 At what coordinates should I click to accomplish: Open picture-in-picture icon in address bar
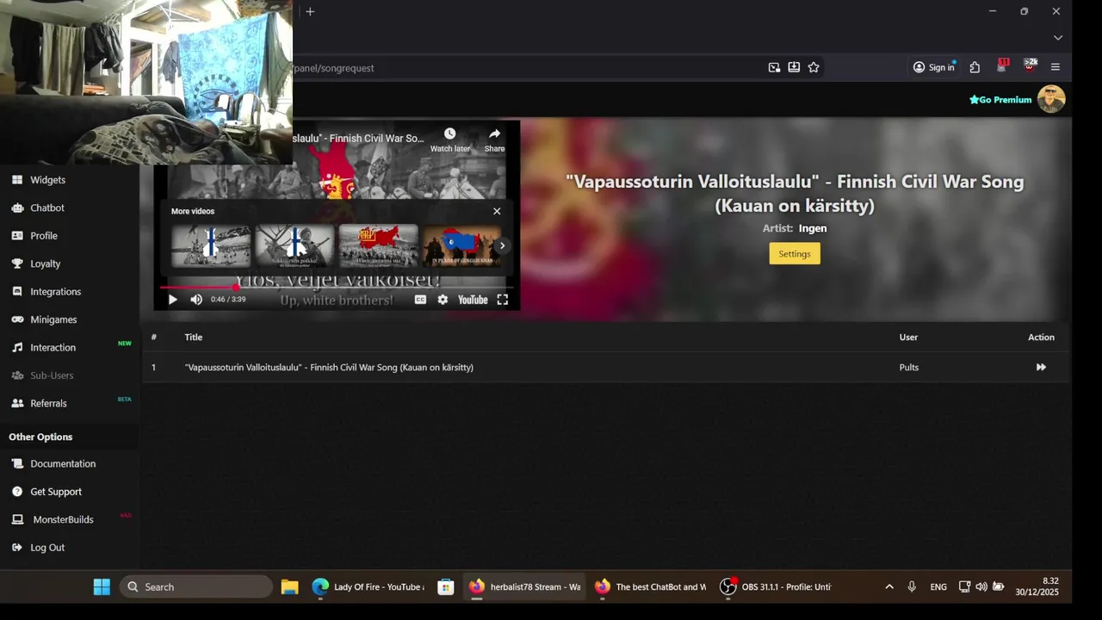774,67
